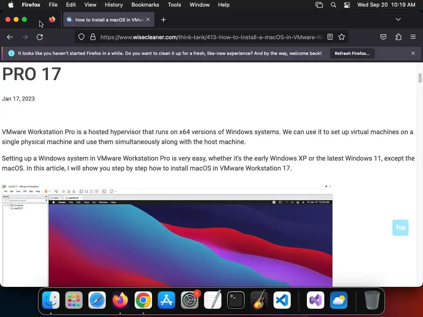
Task: Show site security padlock info
Action: point(93,37)
